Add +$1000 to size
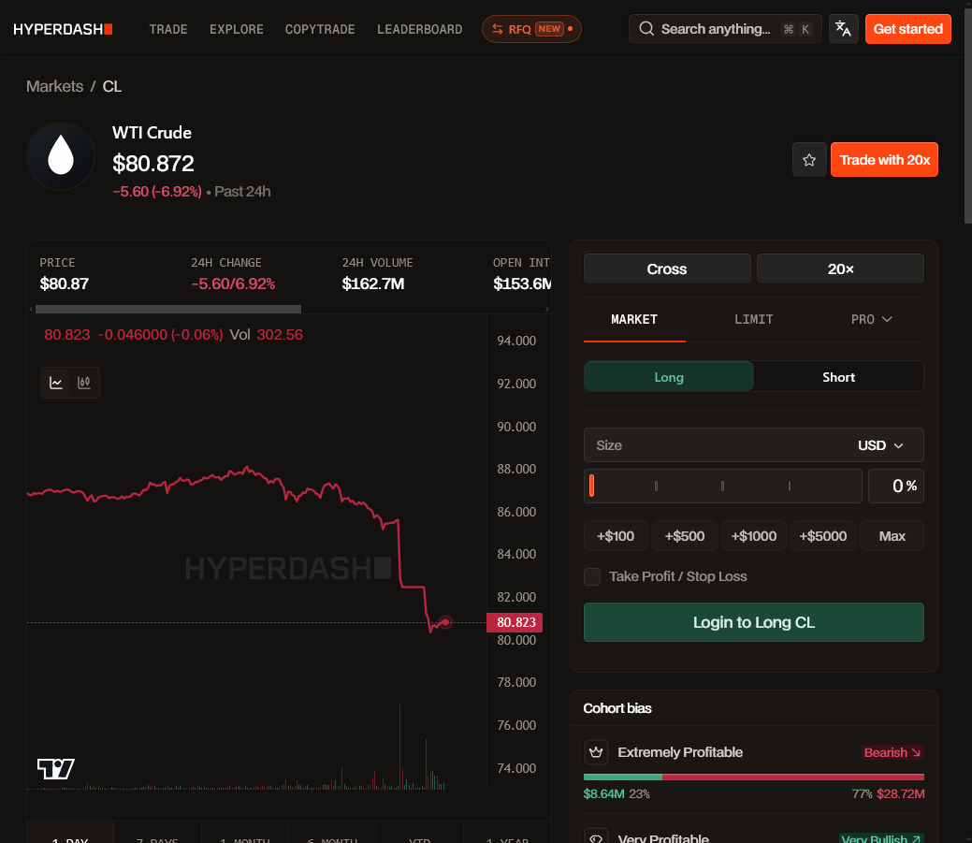This screenshot has height=843, width=972. 754,536
